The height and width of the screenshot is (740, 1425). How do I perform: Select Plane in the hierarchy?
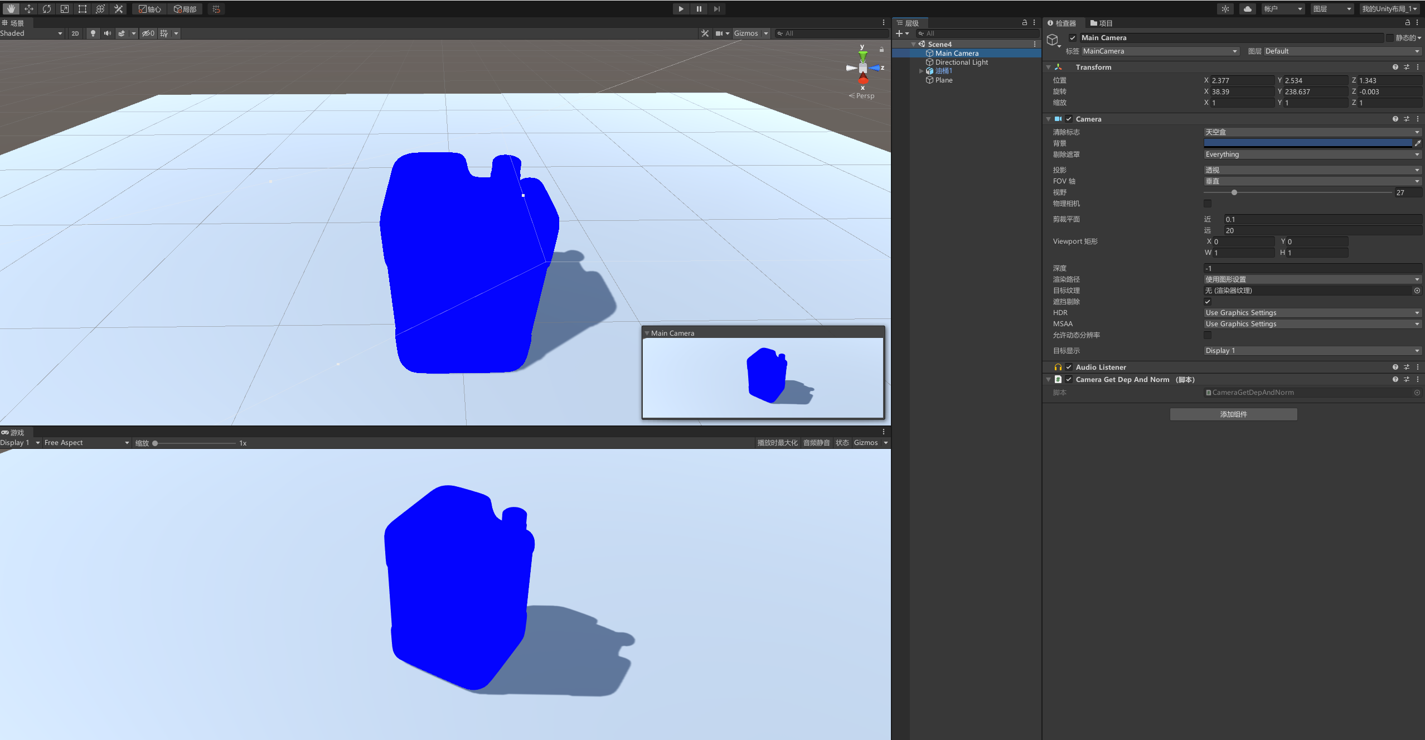(x=943, y=80)
